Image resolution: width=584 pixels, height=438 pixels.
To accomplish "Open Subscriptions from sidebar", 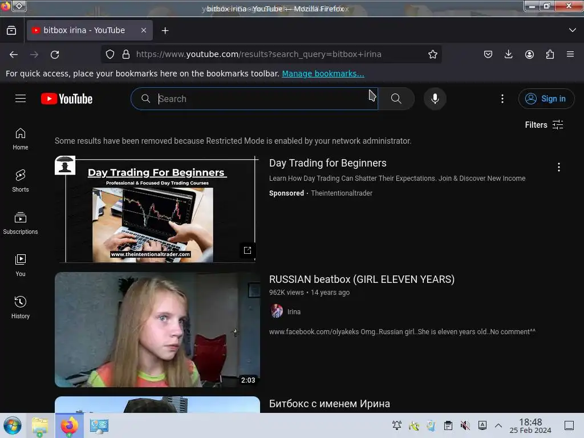I will pyautogui.click(x=21, y=223).
